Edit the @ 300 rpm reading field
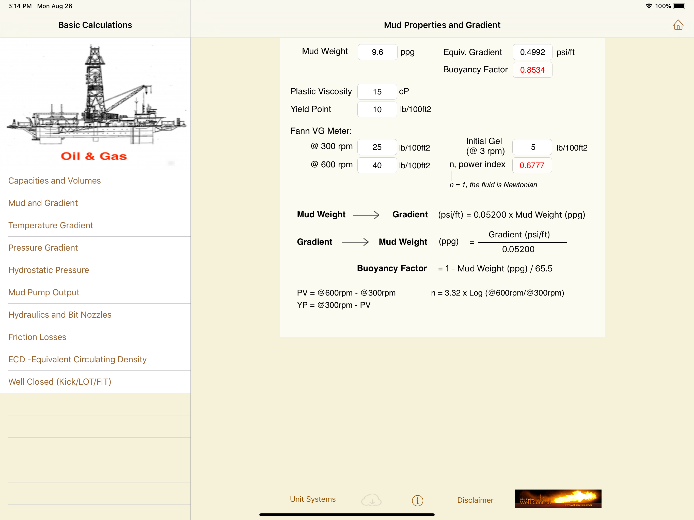 pyautogui.click(x=377, y=147)
